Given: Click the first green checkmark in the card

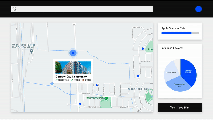Looking at the screenshot, I should pos(56,80).
